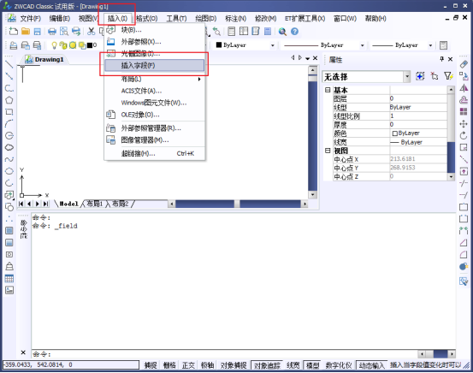Select the Rotate tool in right toolbar
The image size is (473, 373).
464,135
